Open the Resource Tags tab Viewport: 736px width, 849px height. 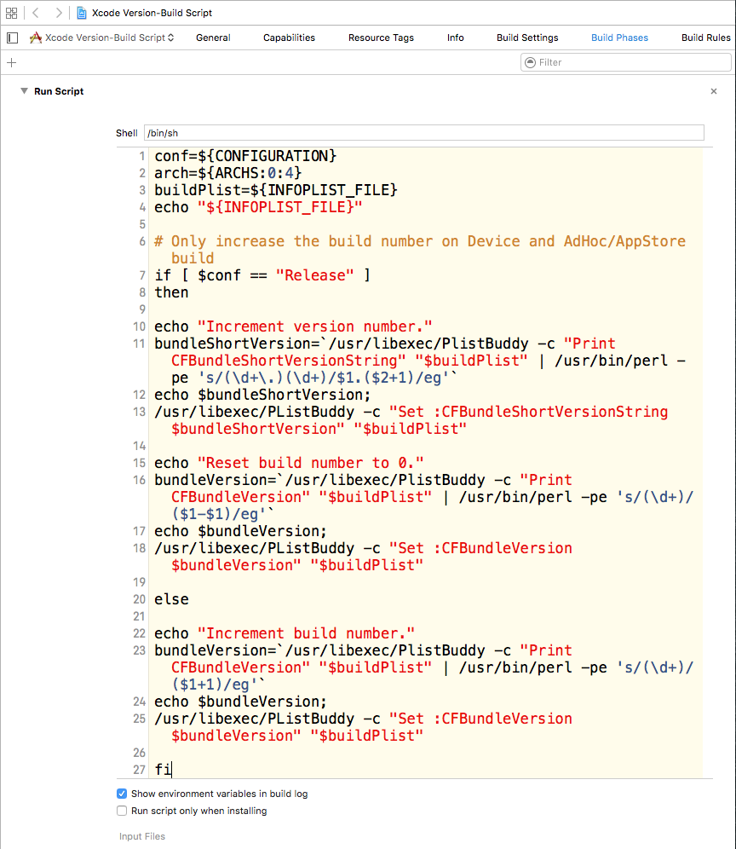click(x=381, y=38)
